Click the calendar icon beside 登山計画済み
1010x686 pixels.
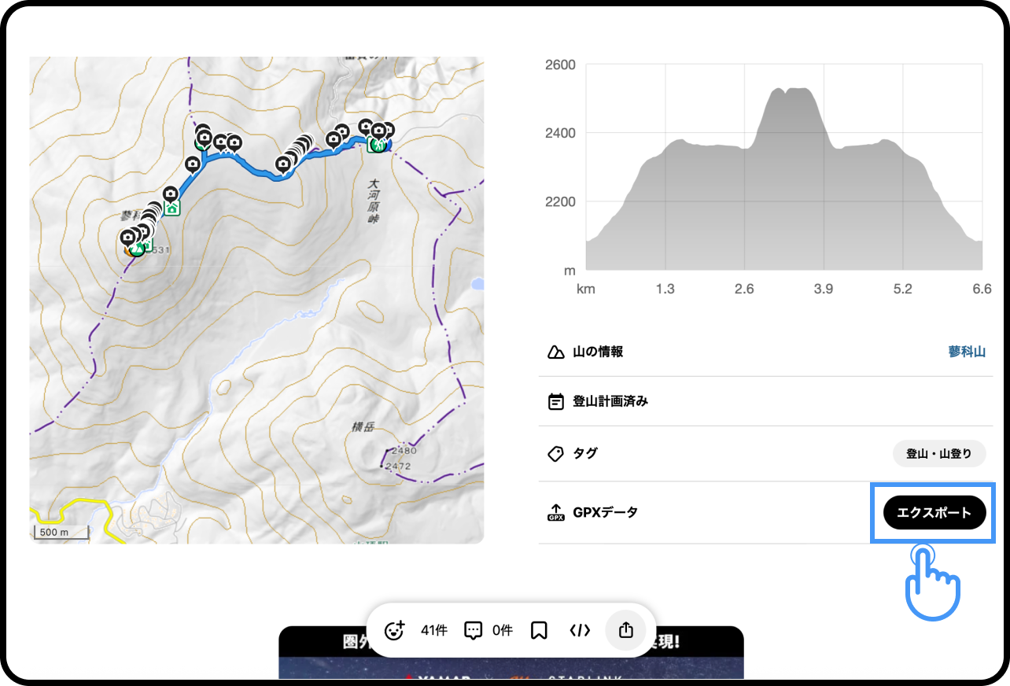tap(556, 401)
